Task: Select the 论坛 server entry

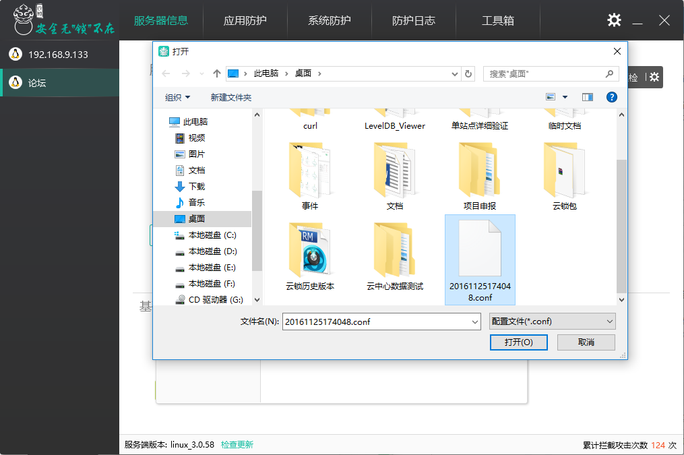Action: pyautogui.click(x=60, y=83)
